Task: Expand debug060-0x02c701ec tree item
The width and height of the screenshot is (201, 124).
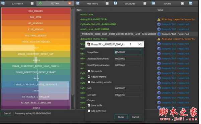Action: [x=78, y=39]
